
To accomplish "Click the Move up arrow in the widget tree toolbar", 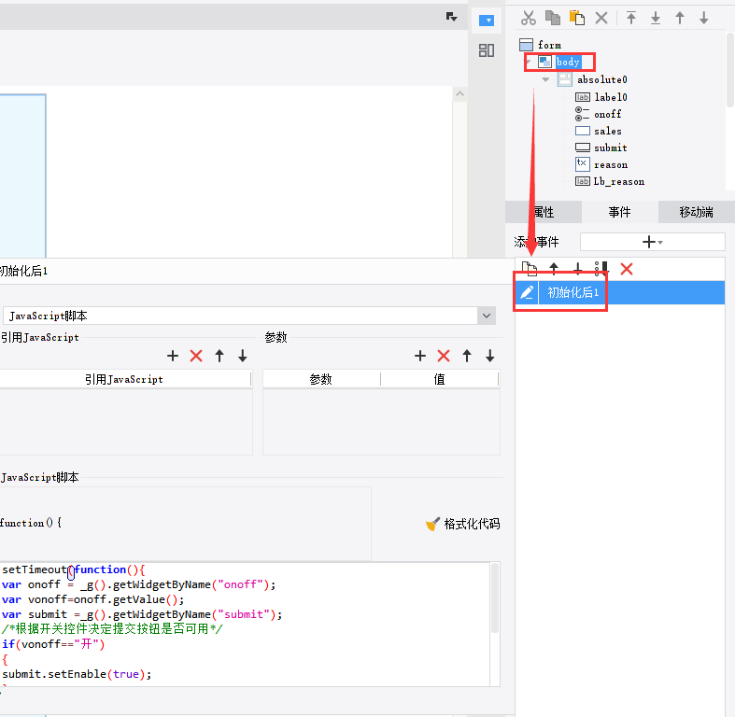I will click(x=680, y=19).
